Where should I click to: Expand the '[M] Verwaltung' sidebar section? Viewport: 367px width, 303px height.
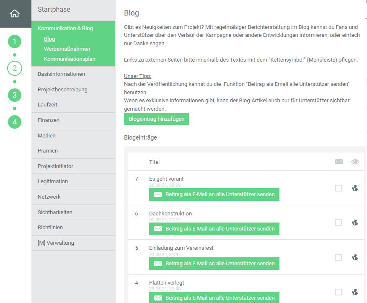click(x=56, y=243)
